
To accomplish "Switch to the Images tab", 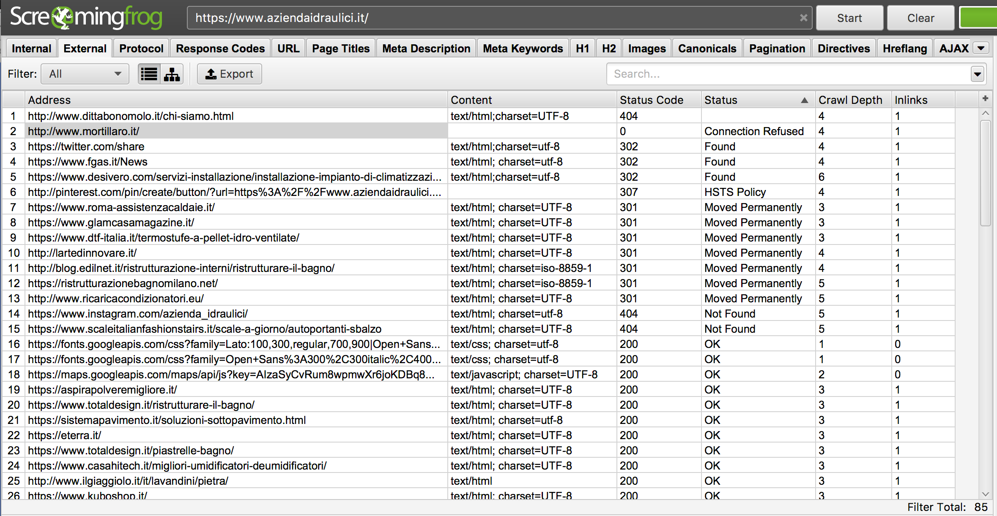I will click(x=647, y=49).
